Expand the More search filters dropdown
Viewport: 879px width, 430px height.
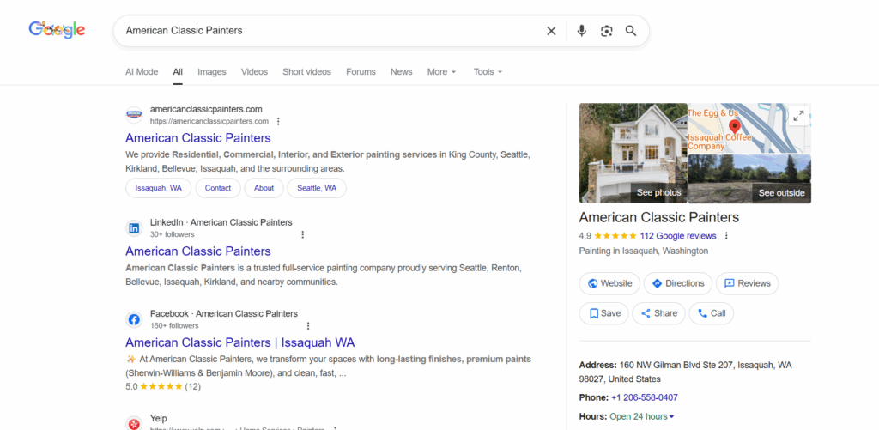tap(441, 72)
